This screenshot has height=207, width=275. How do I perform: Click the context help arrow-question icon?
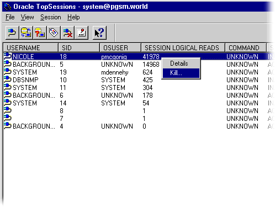tap(99, 33)
